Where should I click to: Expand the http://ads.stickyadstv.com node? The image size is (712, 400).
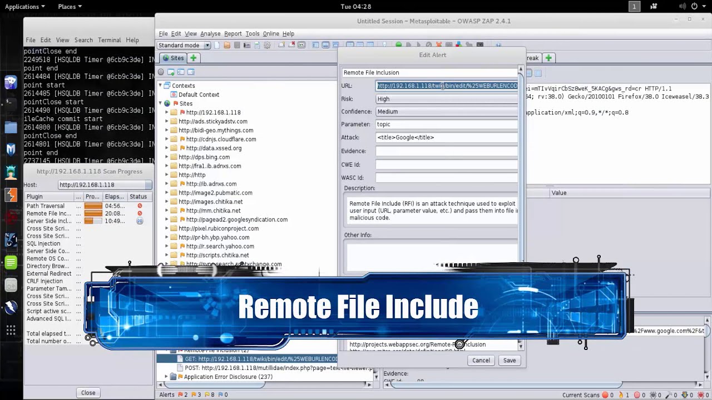pyautogui.click(x=166, y=121)
